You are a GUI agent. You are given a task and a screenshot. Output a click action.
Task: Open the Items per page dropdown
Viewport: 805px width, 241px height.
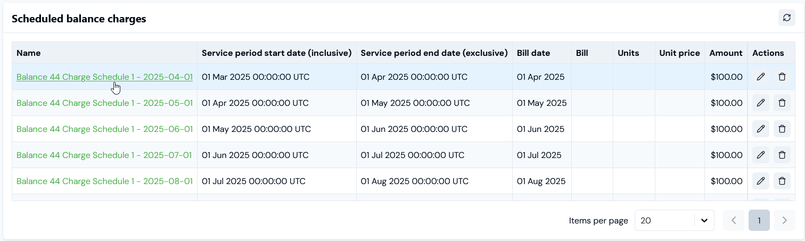tap(674, 220)
